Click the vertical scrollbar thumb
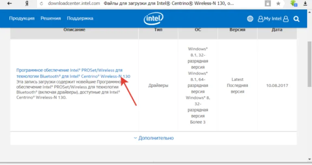Image resolution: width=312 pixels, height=165 pixels. [310, 64]
